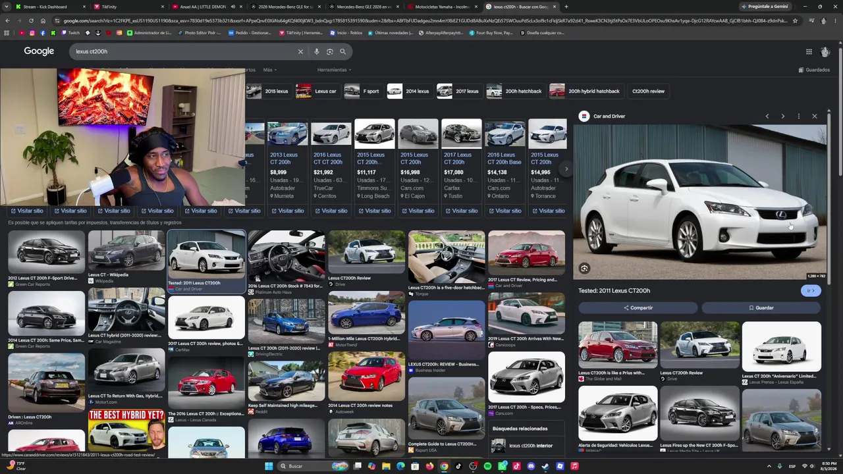Open Firefox from the taskbar
Viewport: 843px width, 474px height.
coord(429,466)
